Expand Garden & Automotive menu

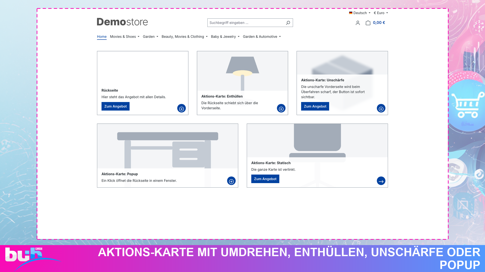click(x=262, y=37)
